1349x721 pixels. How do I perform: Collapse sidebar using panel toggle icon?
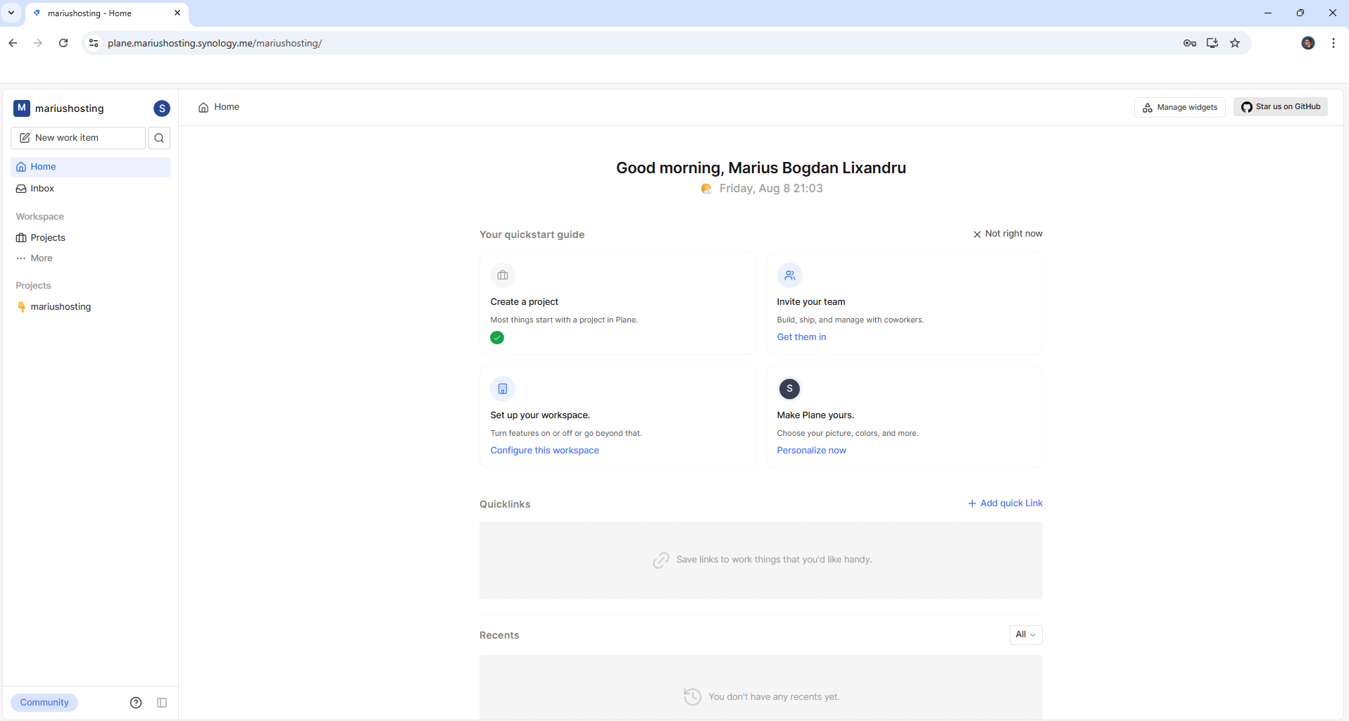(x=162, y=703)
